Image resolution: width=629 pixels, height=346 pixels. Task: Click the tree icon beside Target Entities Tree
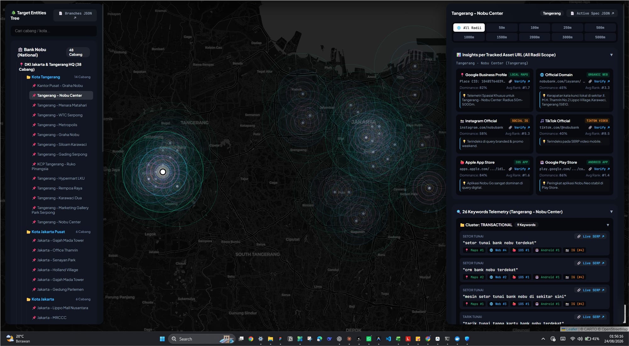pyautogui.click(x=13, y=13)
